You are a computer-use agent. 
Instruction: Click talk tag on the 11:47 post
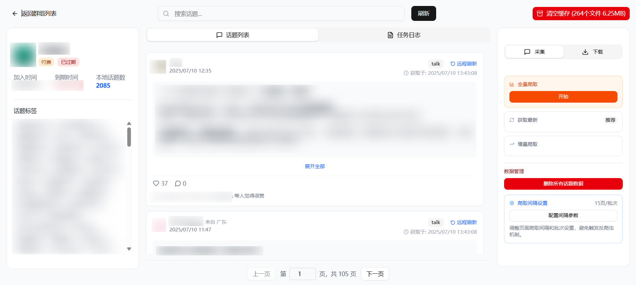[x=435, y=222]
